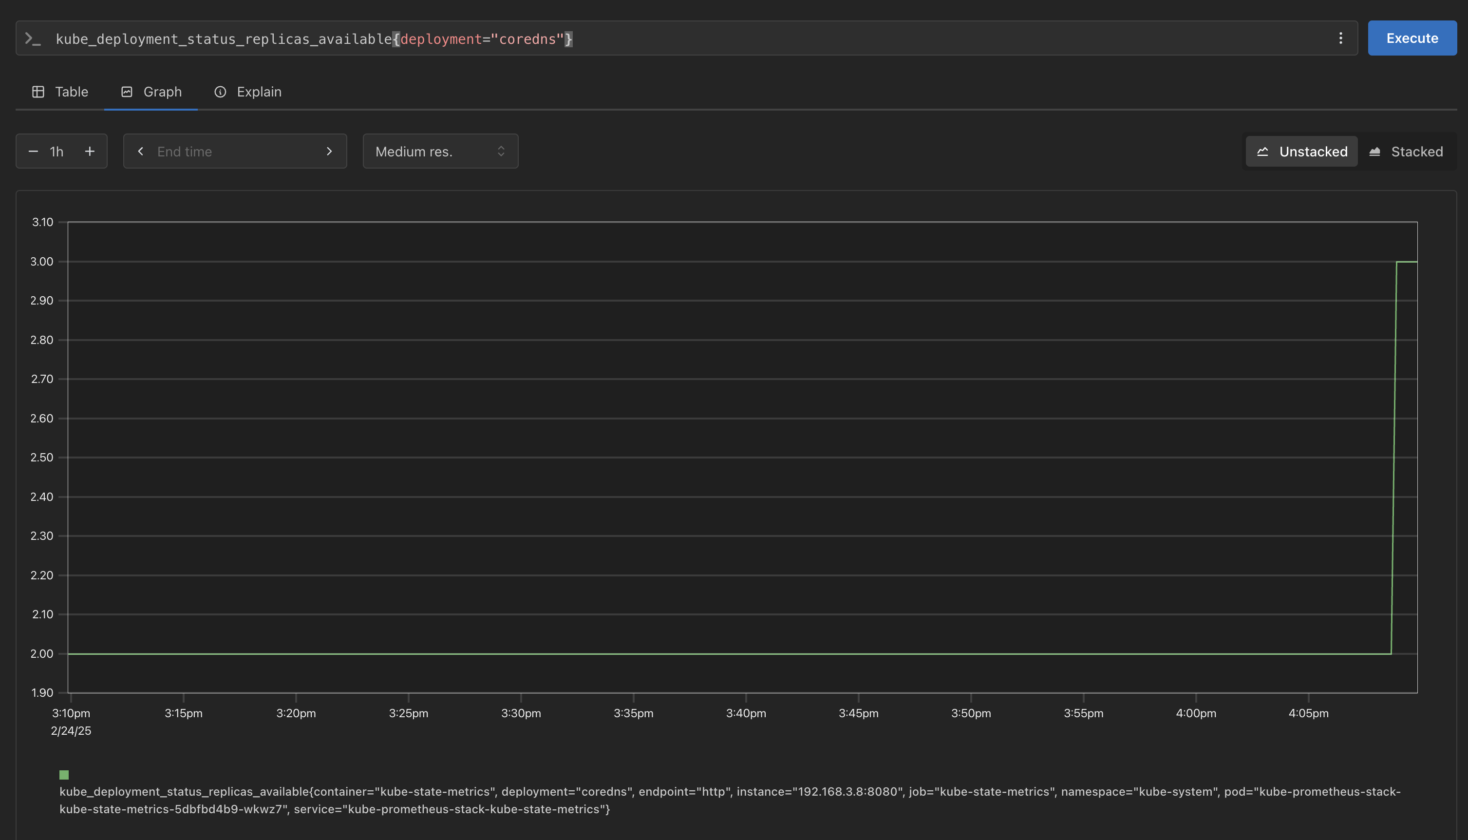The image size is (1468, 840).
Task: Open the three-dot query options menu
Action: (x=1340, y=38)
